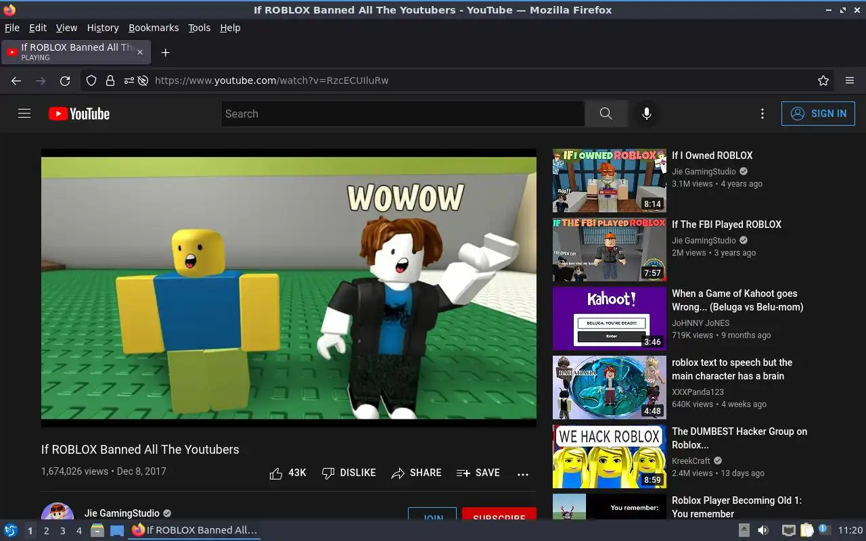View site security padlock info
This screenshot has width=866, height=541.
tap(110, 80)
